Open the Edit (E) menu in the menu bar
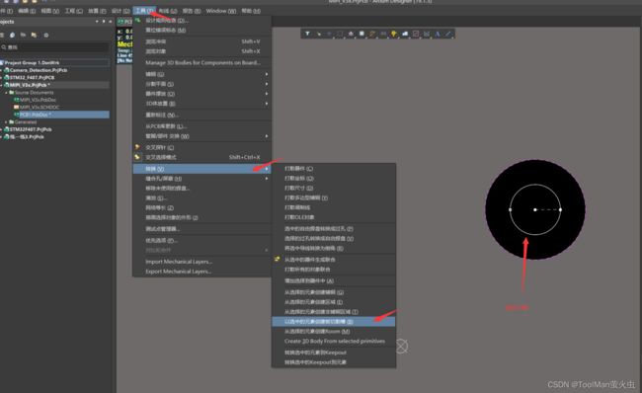This screenshot has width=642, height=393. coord(27,11)
